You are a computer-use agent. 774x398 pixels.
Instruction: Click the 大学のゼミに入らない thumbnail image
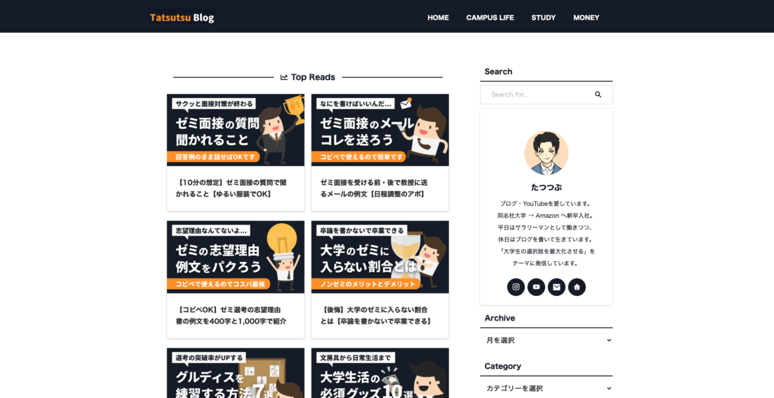[380, 257]
